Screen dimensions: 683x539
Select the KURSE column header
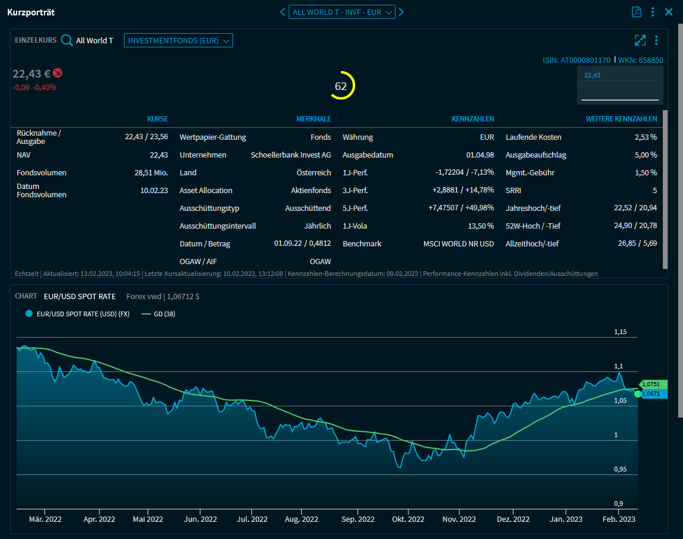[157, 119]
